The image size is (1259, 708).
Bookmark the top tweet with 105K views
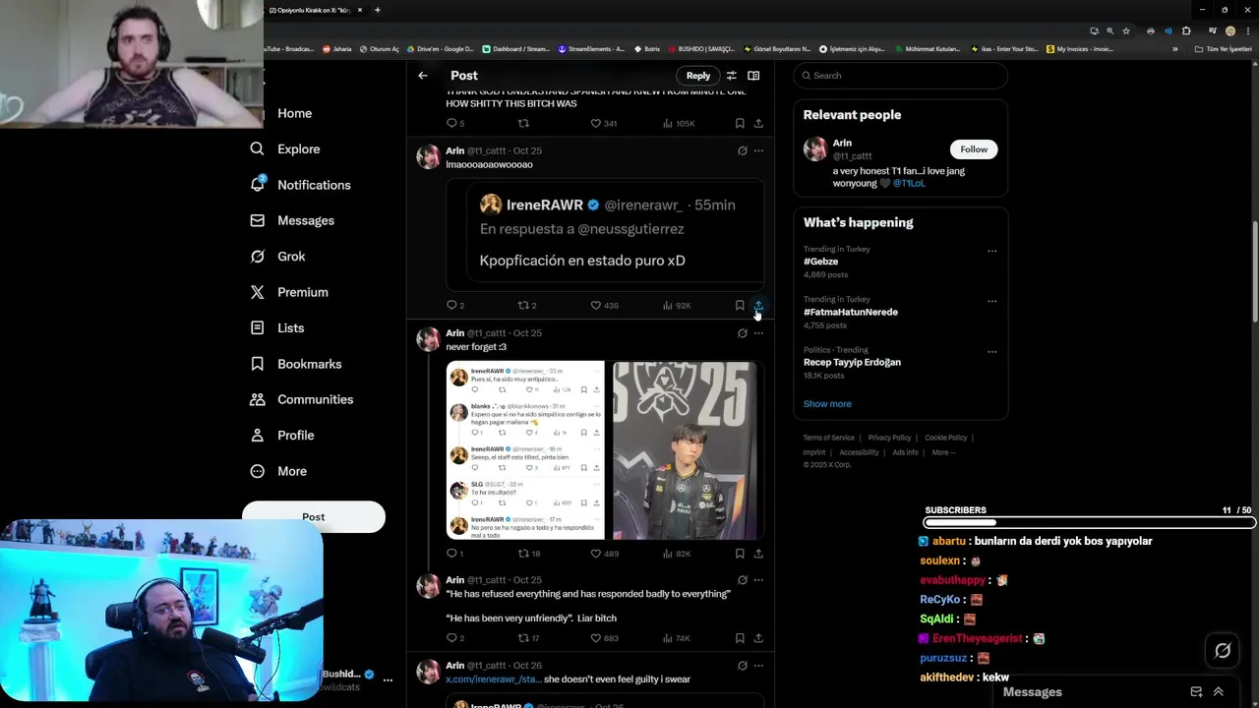point(740,124)
